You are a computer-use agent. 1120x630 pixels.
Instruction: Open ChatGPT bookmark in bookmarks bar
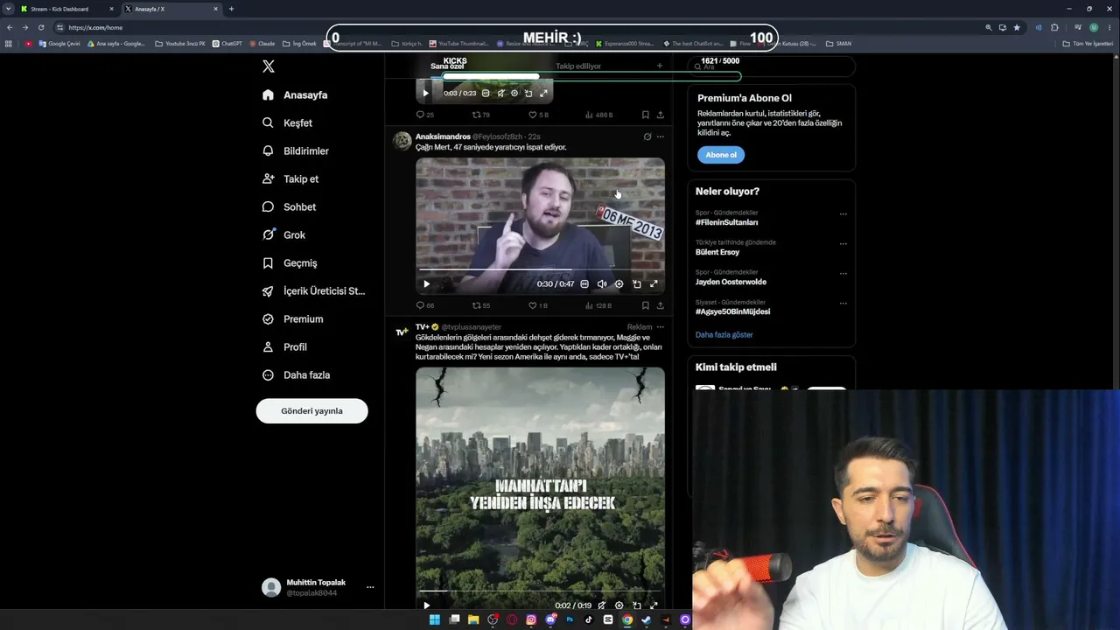(227, 43)
